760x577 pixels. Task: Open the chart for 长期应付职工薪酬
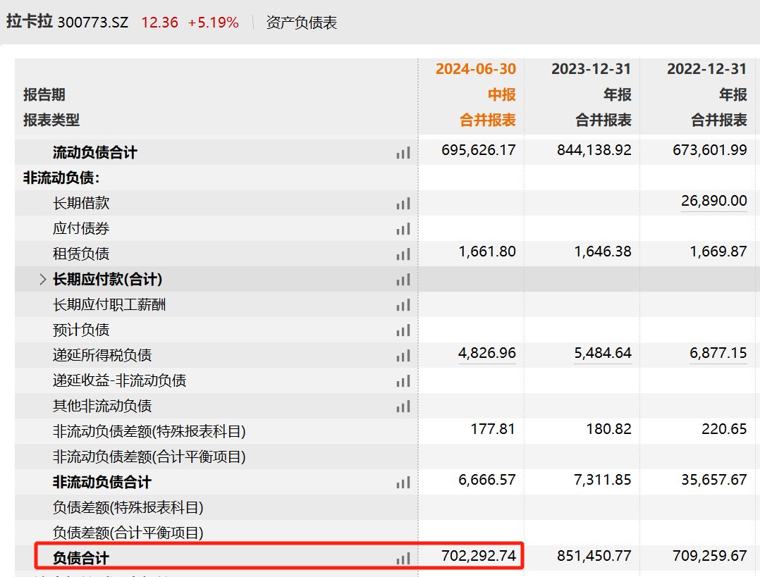tap(402, 305)
